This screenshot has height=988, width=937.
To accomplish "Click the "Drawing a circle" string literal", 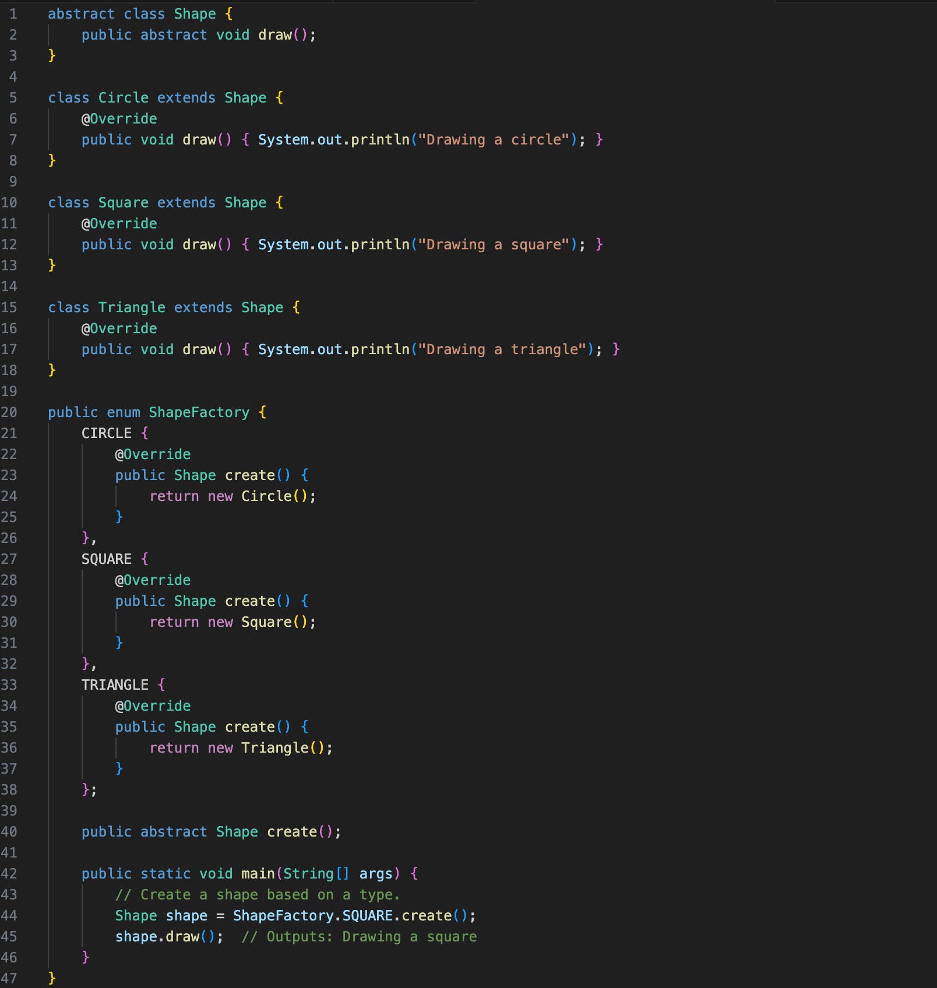I will [x=494, y=140].
